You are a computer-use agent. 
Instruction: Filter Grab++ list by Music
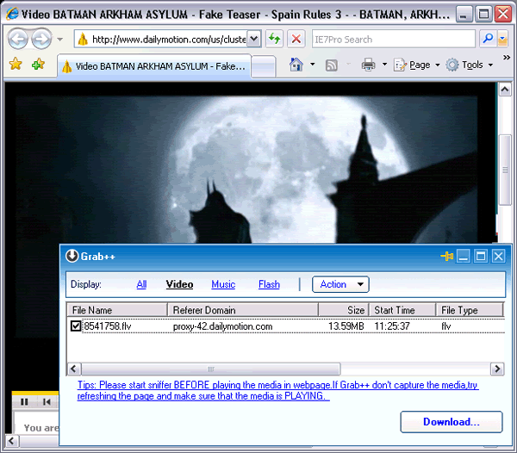[223, 284]
